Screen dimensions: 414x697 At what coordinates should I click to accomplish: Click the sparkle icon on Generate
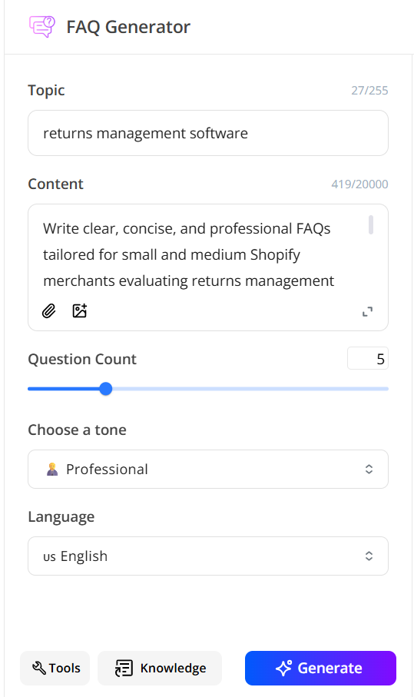coord(284,668)
